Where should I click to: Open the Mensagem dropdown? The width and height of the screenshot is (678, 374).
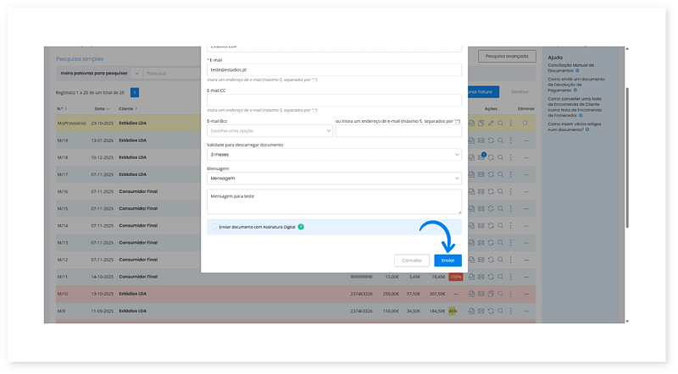pyautogui.click(x=334, y=179)
